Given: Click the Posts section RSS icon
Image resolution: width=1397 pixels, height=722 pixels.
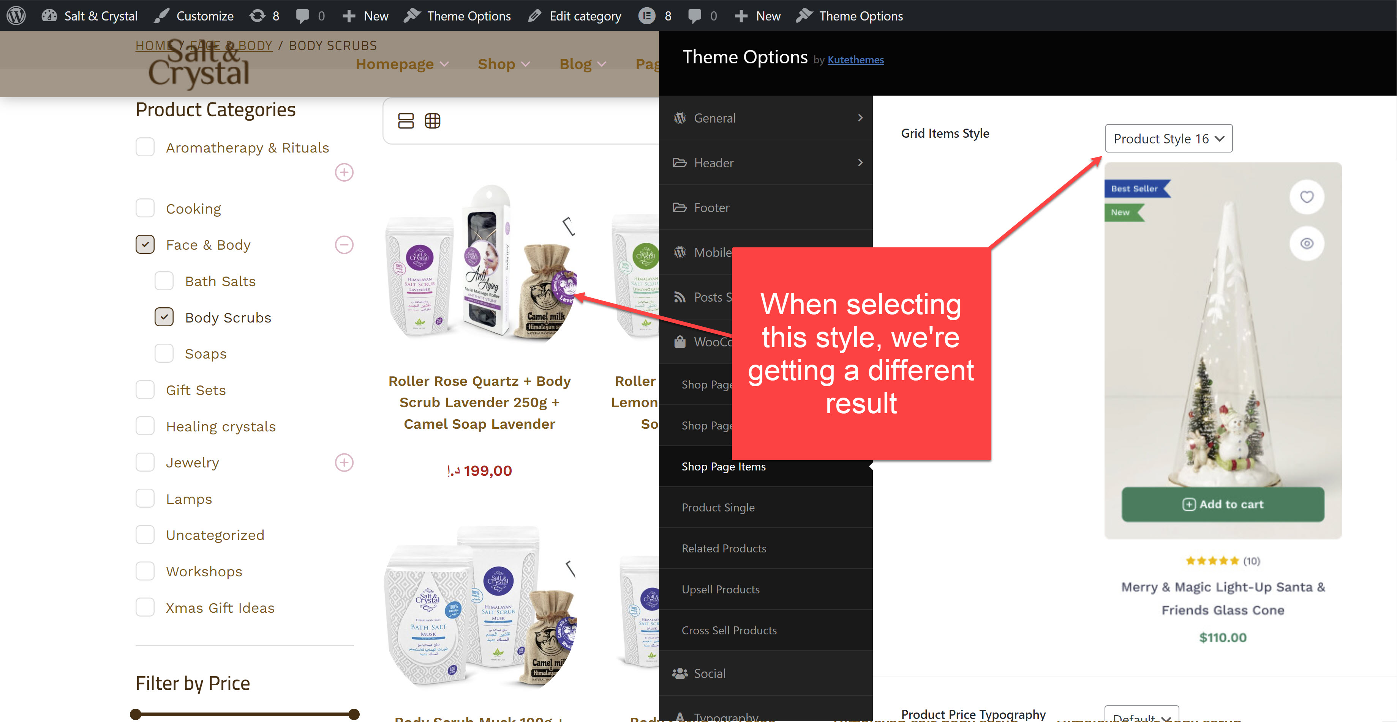Looking at the screenshot, I should (x=680, y=297).
